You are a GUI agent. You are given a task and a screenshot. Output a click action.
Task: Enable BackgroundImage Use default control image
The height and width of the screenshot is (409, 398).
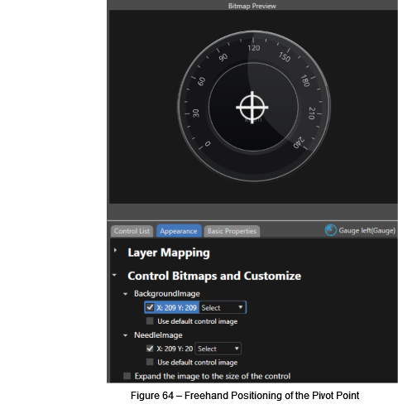pyautogui.click(x=150, y=321)
